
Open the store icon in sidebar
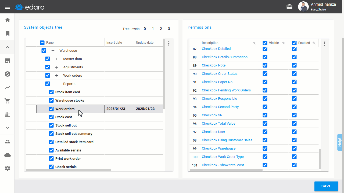tap(8, 61)
